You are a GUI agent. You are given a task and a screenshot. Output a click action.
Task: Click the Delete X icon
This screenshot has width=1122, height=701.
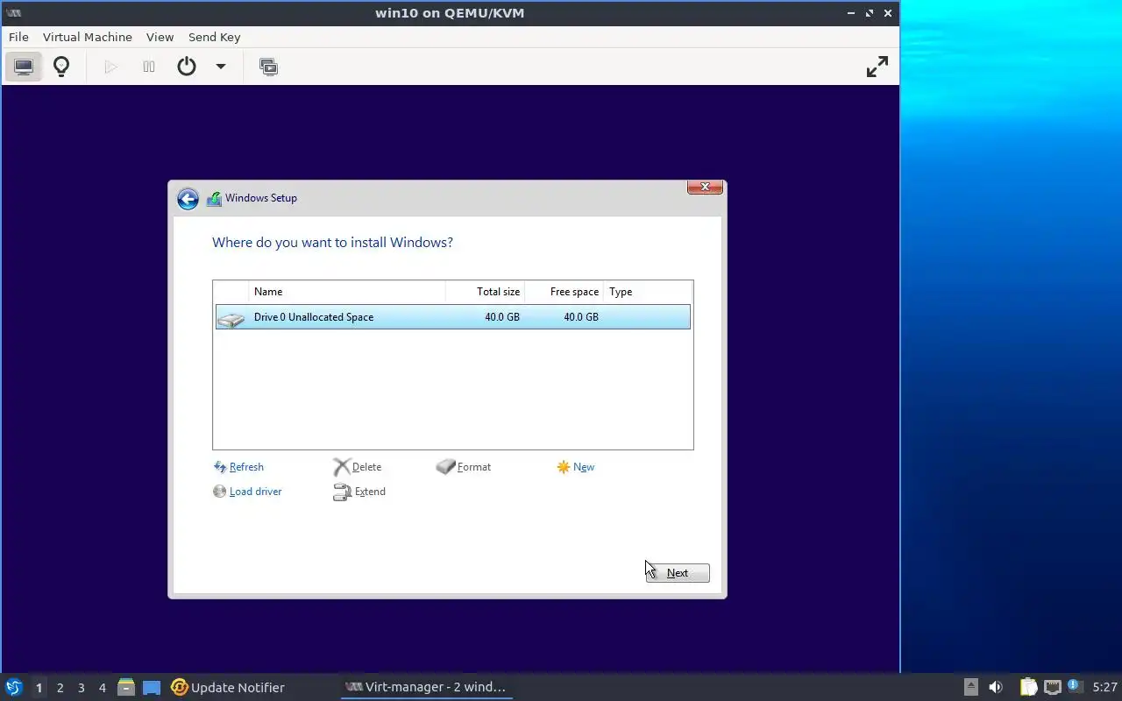pos(342,467)
